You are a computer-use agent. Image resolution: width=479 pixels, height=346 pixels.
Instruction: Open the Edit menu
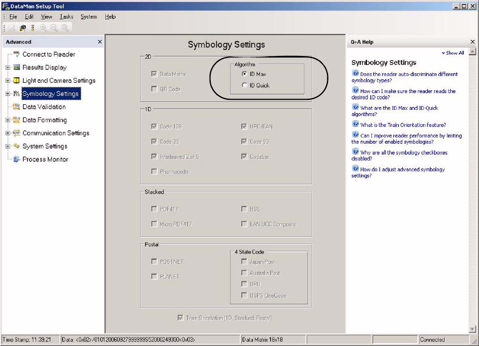click(x=29, y=17)
